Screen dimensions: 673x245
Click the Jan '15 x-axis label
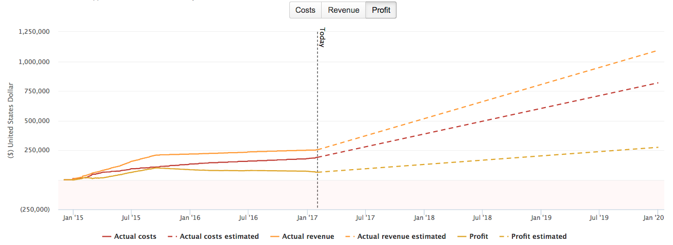coord(73,218)
